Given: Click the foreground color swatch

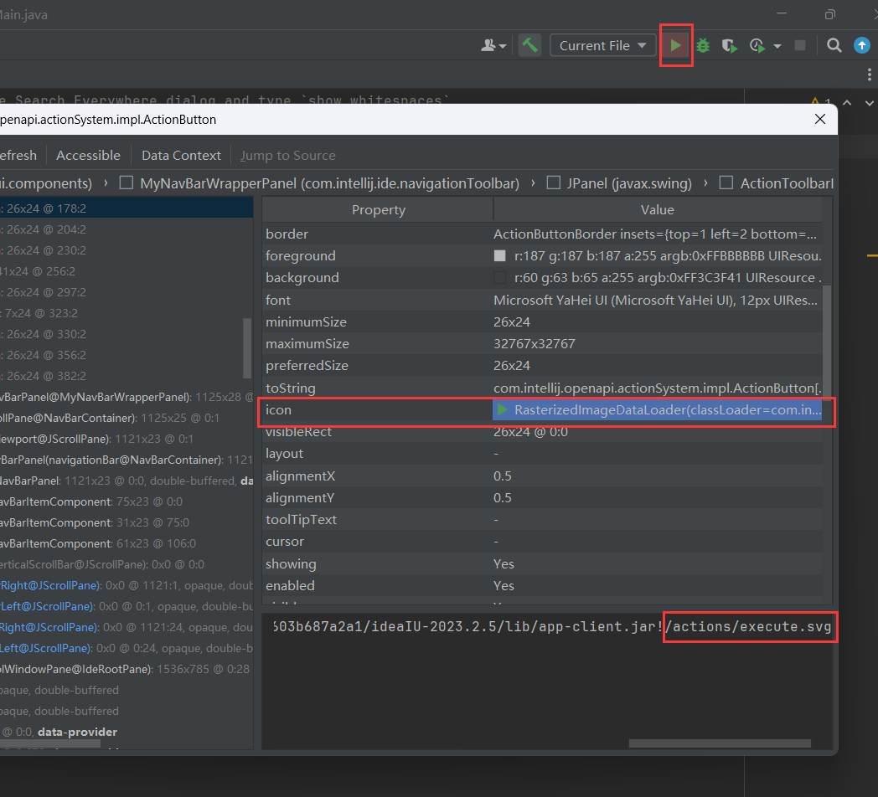Looking at the screenshot, I should pyautogui.click(x=499, y=256).
